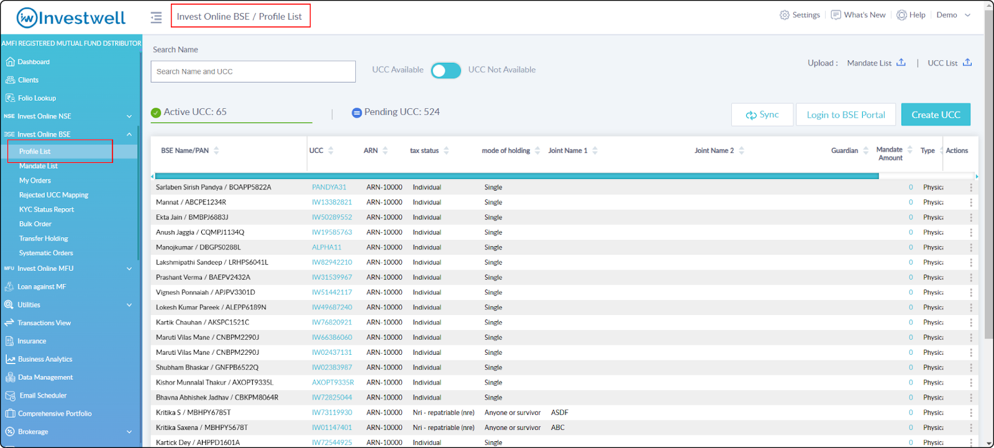
Task: Select Profile List in sidebar
Action: point(35,152)
